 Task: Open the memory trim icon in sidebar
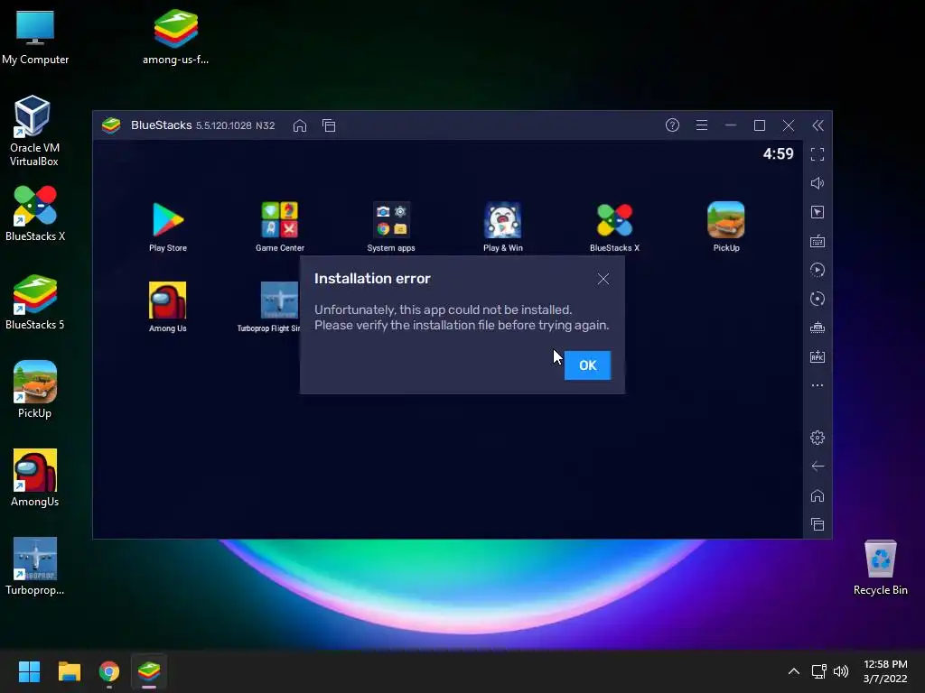817,328
